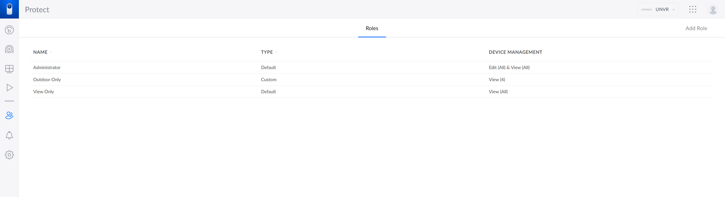Sort roles by the NAME column arrow
Viewport: 725px width, 197px height.
(51, 52)
